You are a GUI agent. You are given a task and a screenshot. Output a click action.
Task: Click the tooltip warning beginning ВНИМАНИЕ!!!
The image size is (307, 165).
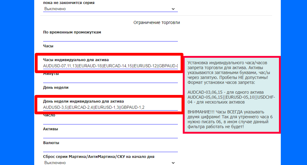[x=230, y=119]
